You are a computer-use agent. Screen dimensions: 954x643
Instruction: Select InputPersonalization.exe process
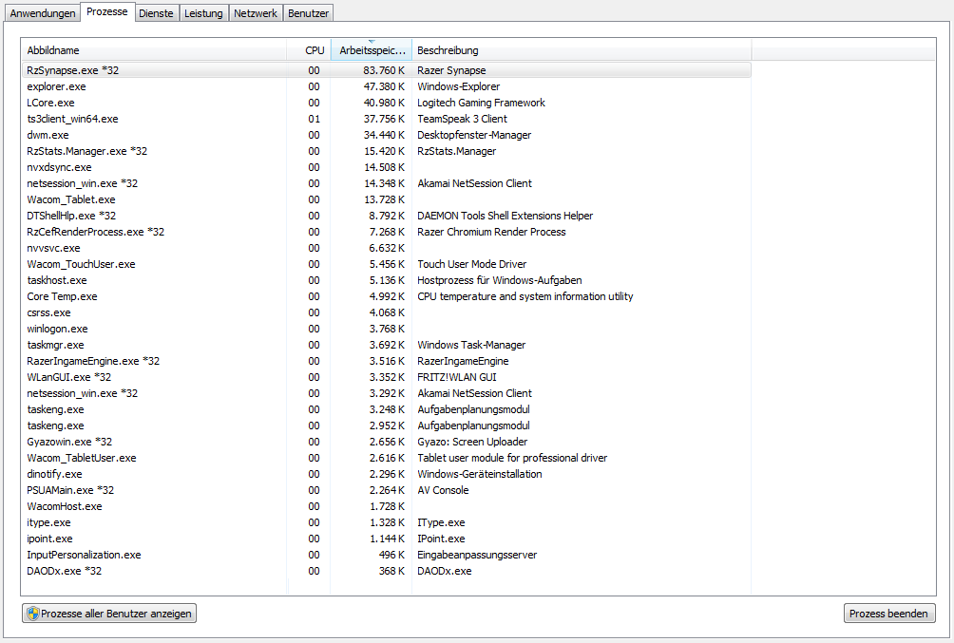387,554
